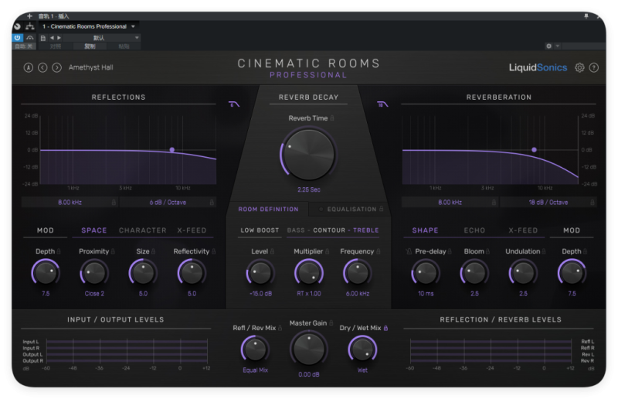Open the LiquidSonics settings gear
Screen dimensions: 618x399
579,67
